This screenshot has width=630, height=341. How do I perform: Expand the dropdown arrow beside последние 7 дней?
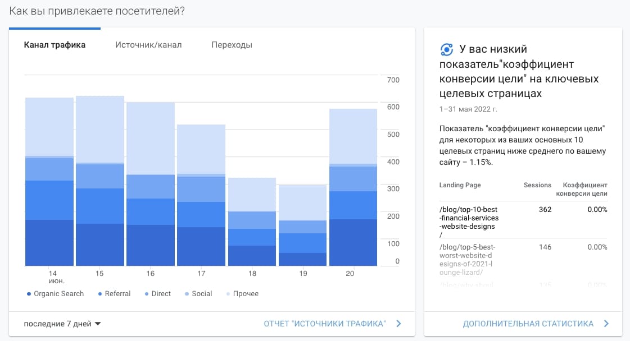coord(98,324)
